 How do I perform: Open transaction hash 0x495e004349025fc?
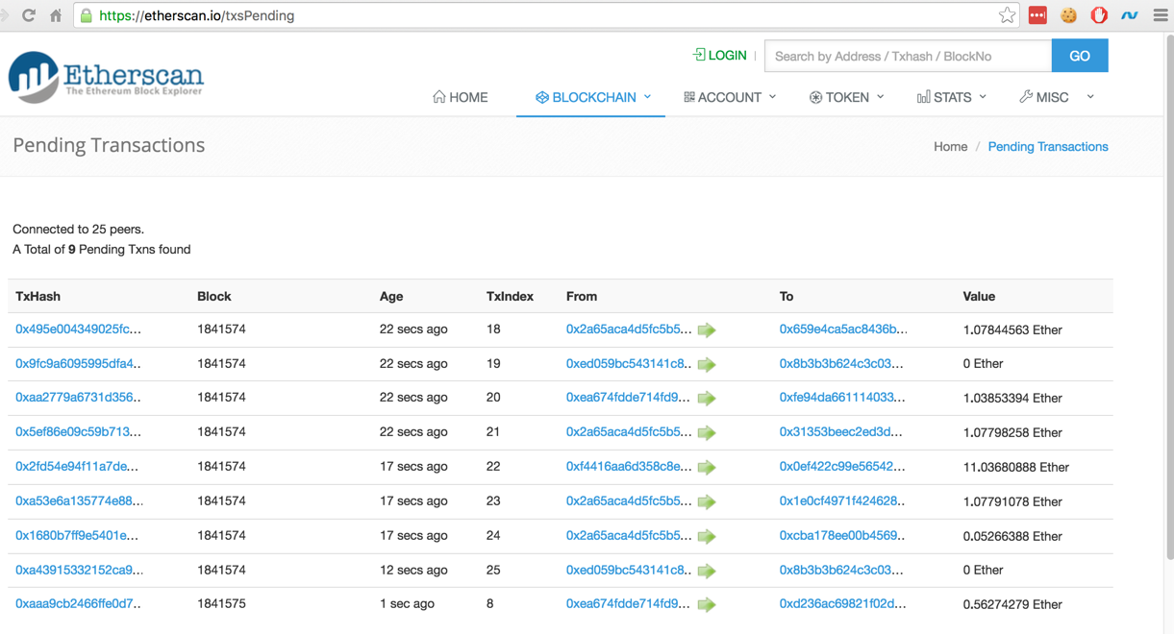pyautogui.click(x=78, y=329)
